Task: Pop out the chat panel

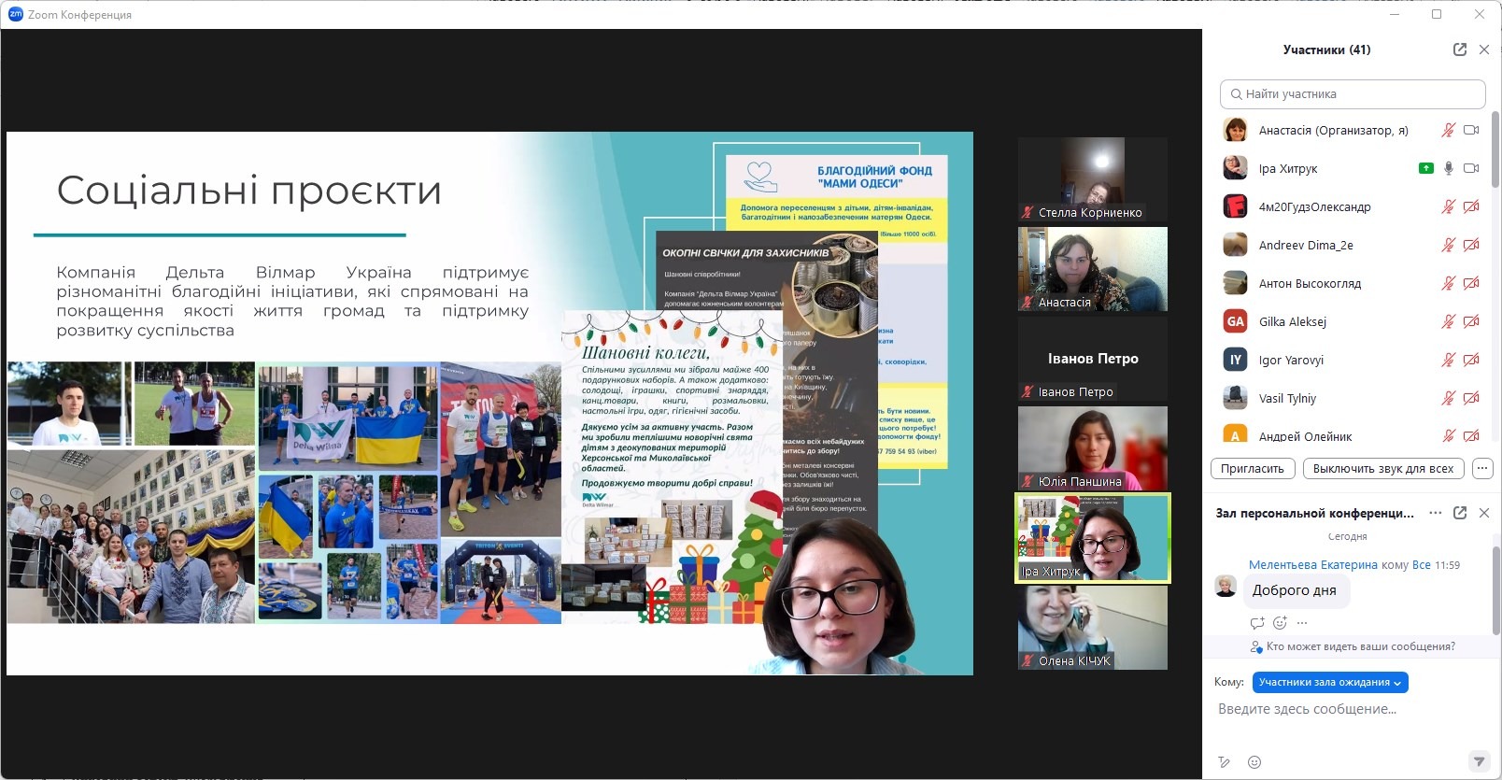Action: [x=1460, y=513]
